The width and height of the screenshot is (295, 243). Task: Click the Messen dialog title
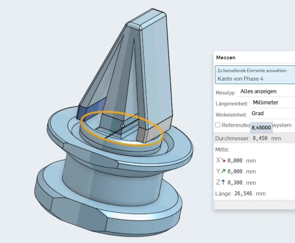pyautogui.click(x=226, y=57)
